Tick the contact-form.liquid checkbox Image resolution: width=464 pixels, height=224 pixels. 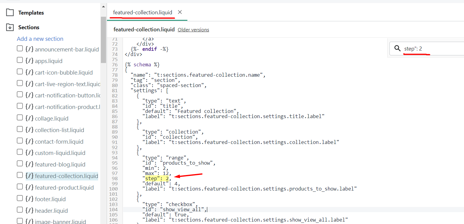[20, 141]
